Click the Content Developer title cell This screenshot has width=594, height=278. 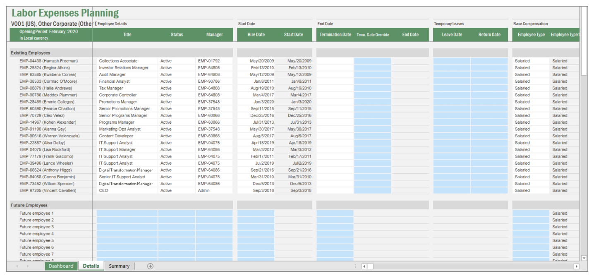127,136
